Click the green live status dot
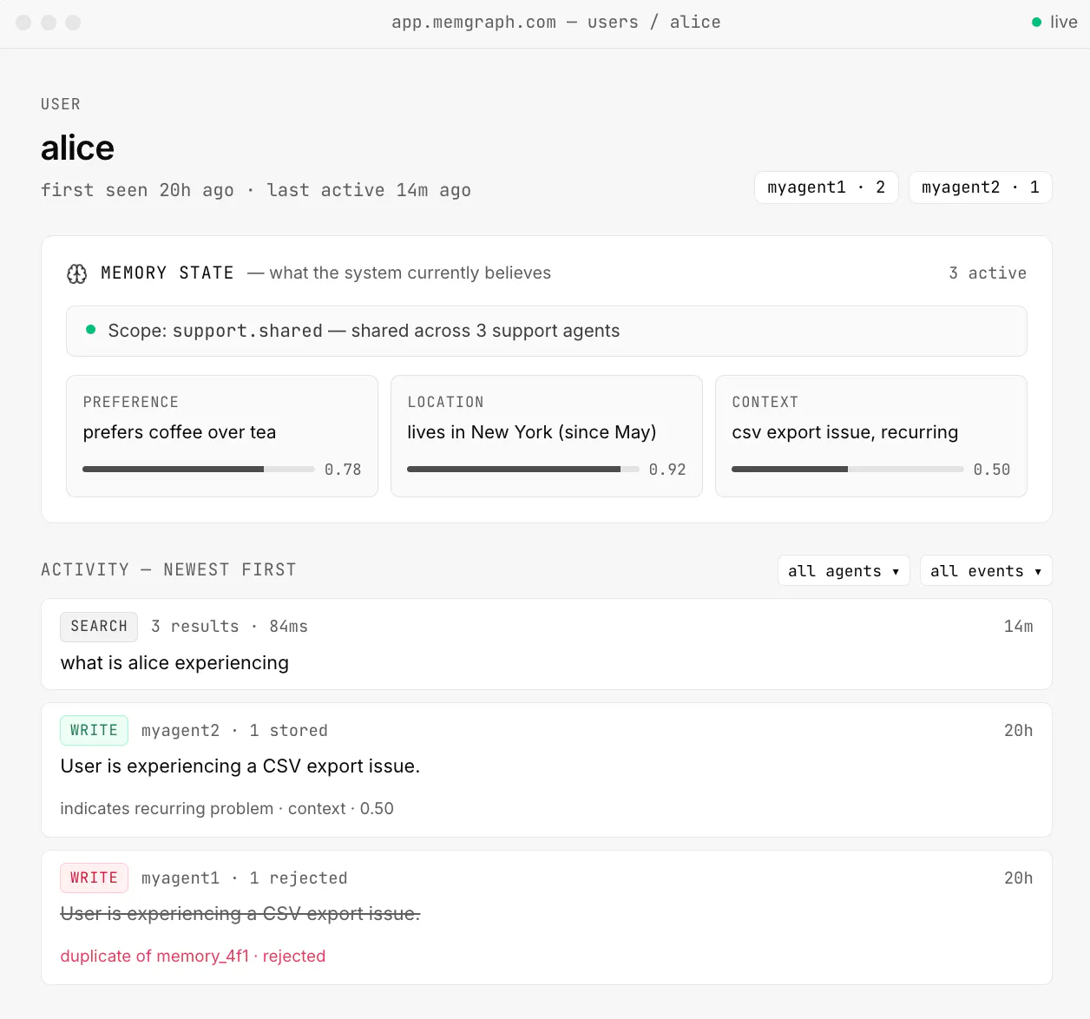The image size is (1090, 1019). tap(1036, 23)
